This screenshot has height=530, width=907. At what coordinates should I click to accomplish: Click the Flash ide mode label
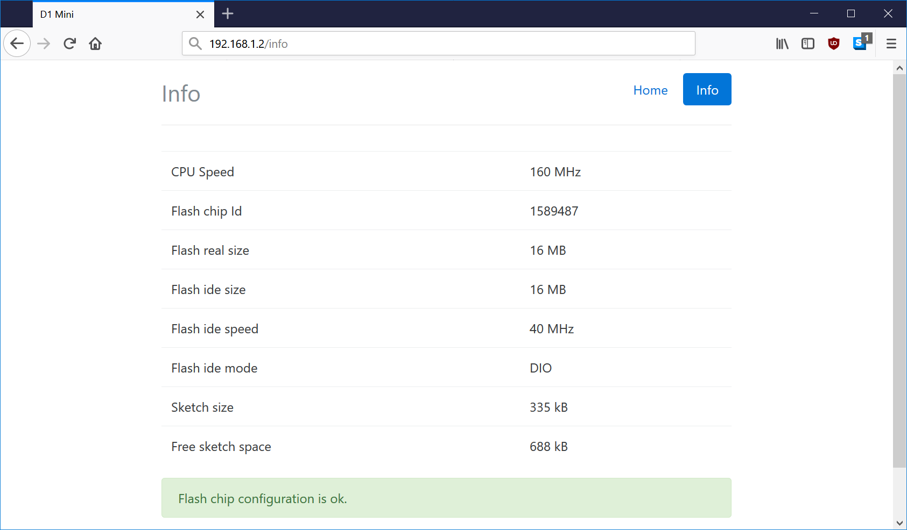[x=214, y=368]
